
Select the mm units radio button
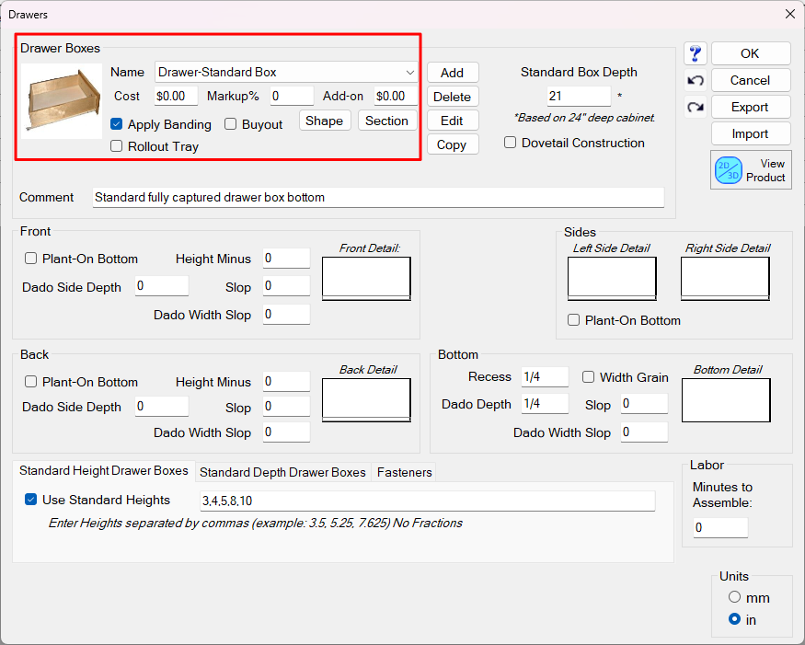pyautogui.click(x=734, y=597)
